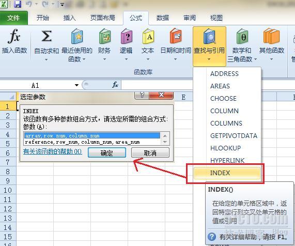Open the Logical (逻辑) functions icon

click(x=126, y=36)
